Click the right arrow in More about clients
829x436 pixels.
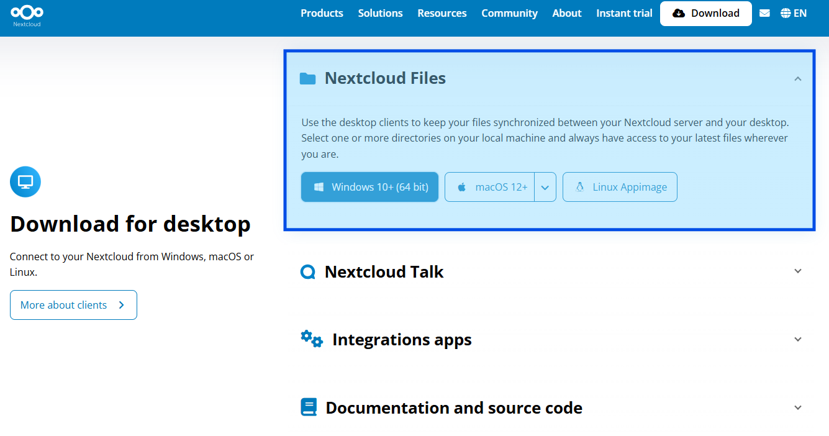(x=121, y=305)
